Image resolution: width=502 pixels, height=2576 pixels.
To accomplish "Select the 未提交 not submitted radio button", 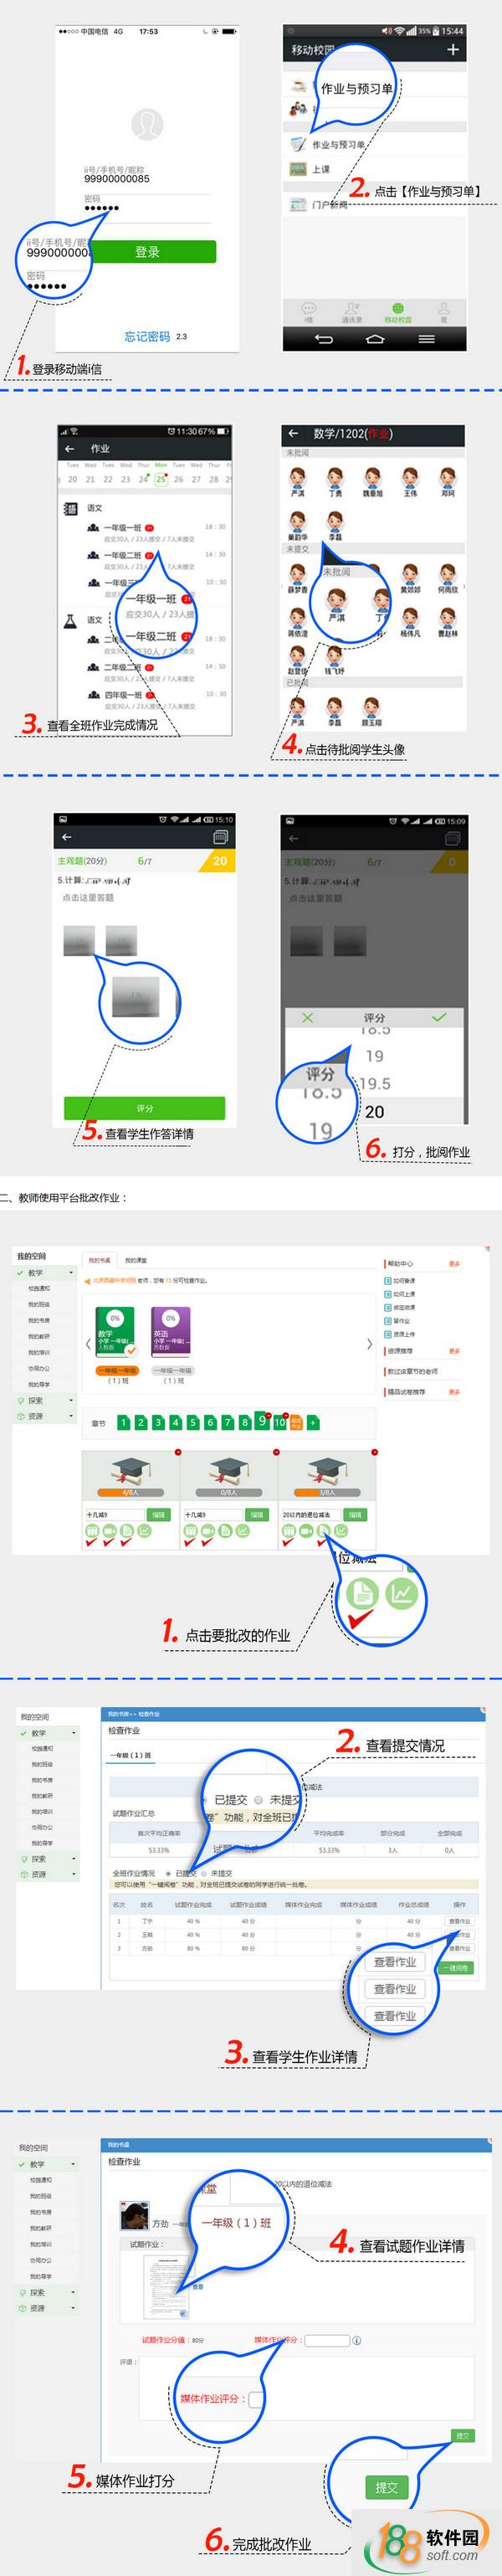I will click(203, 1873).
